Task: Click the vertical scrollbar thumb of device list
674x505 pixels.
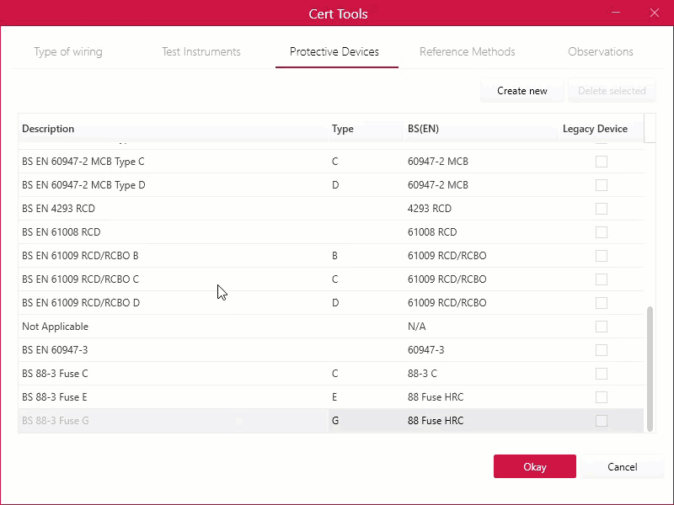Action: click(x=650, y=369)
